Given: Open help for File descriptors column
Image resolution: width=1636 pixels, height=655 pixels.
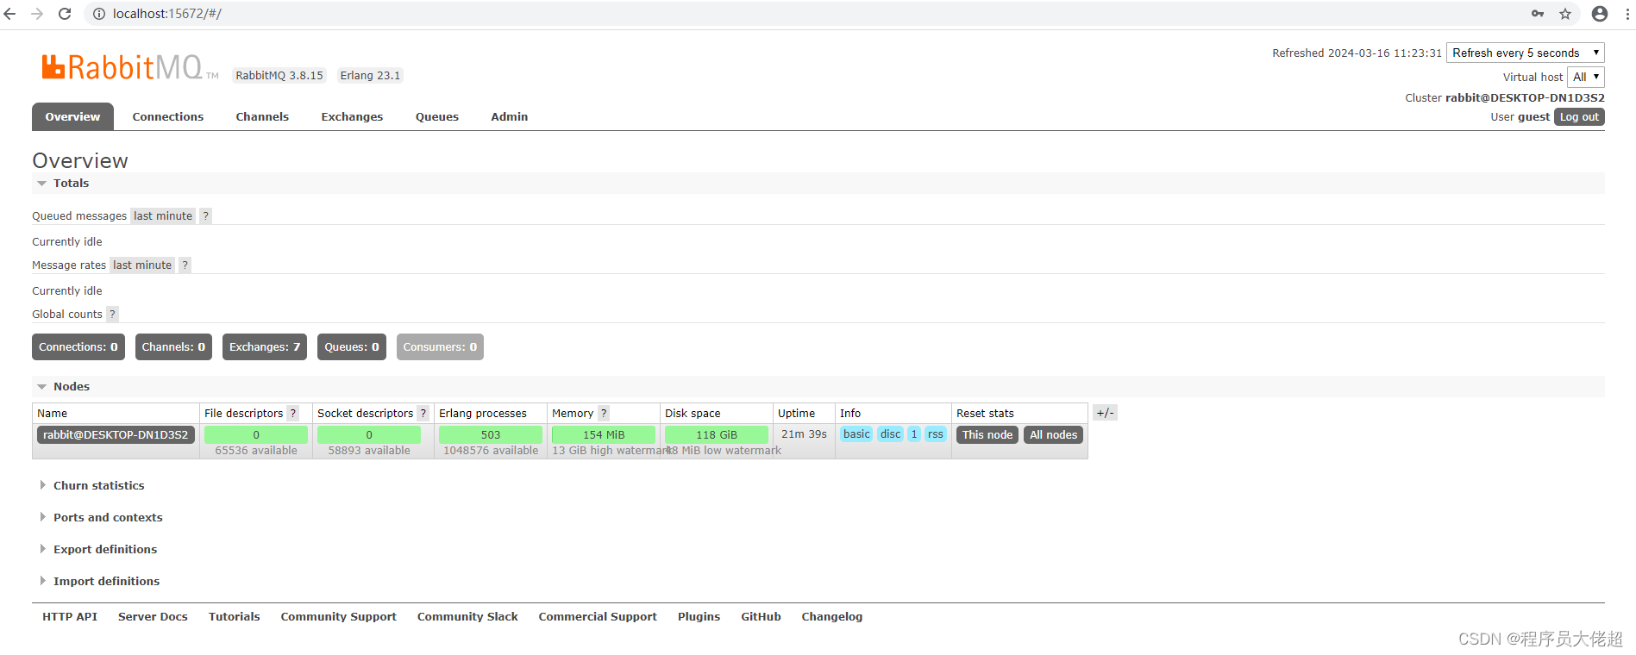Looking at the screenshot, I should tap(293, 414).
